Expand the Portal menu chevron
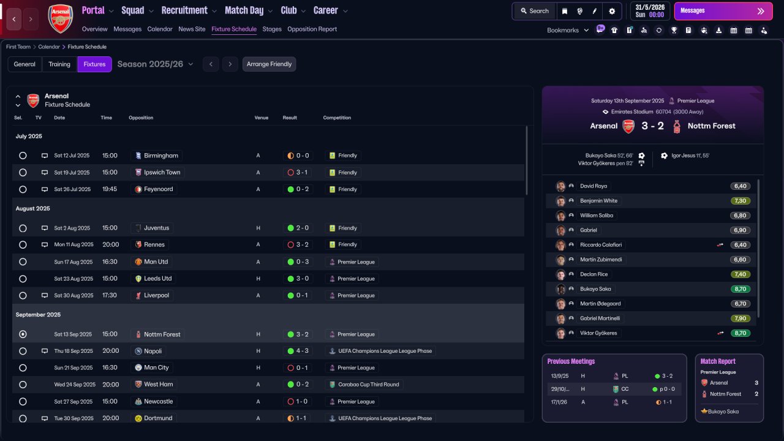 pyautogui.click(x=110, y=11)
